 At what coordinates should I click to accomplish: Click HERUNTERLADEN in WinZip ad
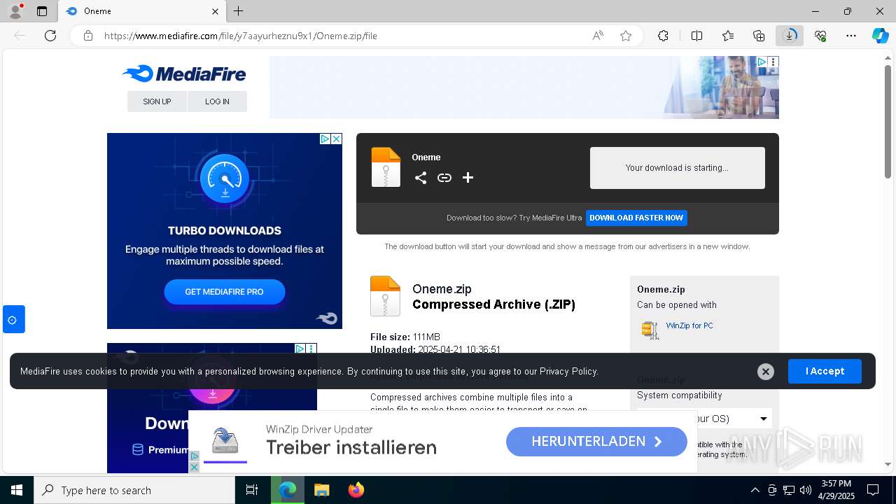(x=596, y=442)
